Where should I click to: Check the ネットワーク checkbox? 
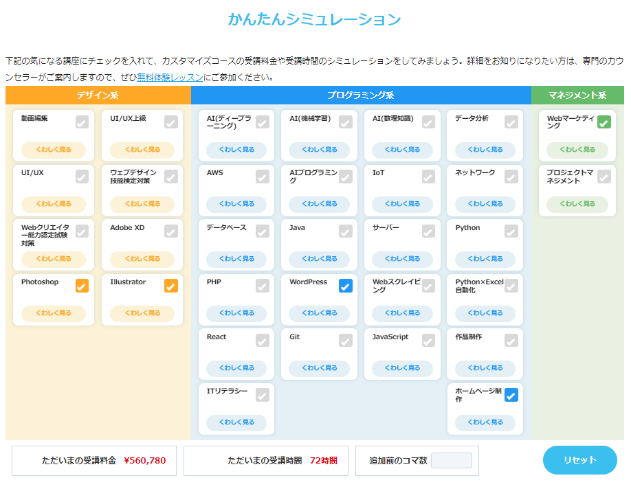coord(511,176)
